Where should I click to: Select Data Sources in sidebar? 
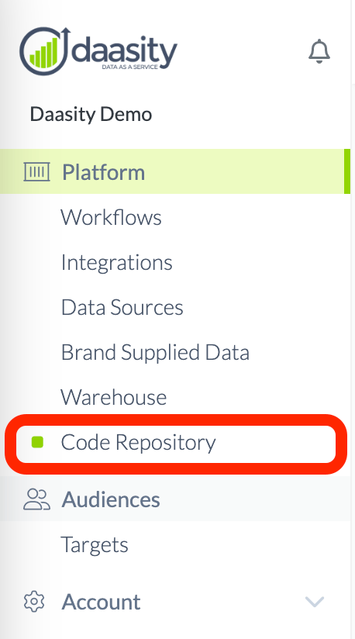point(122,307)
